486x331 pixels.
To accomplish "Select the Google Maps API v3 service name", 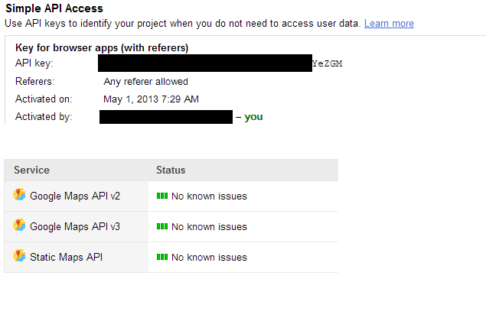I will [75, 227].
